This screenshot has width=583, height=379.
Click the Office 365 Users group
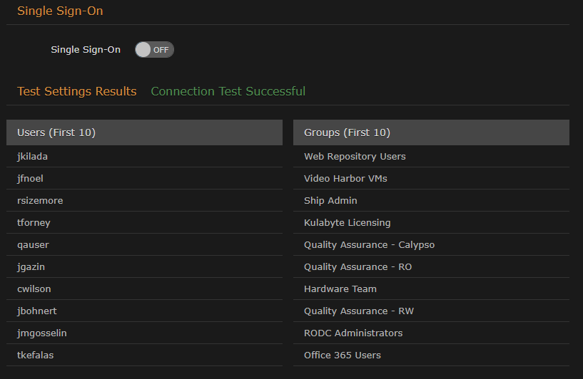click(343, 355)
